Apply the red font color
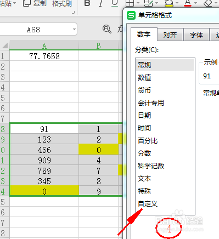 point(188,3)
